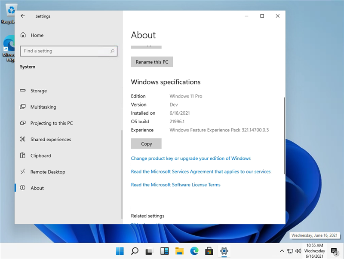The image size is (344, 259).
Task: Launch Microsoft Edge from the taskbar
Action: 194,251
